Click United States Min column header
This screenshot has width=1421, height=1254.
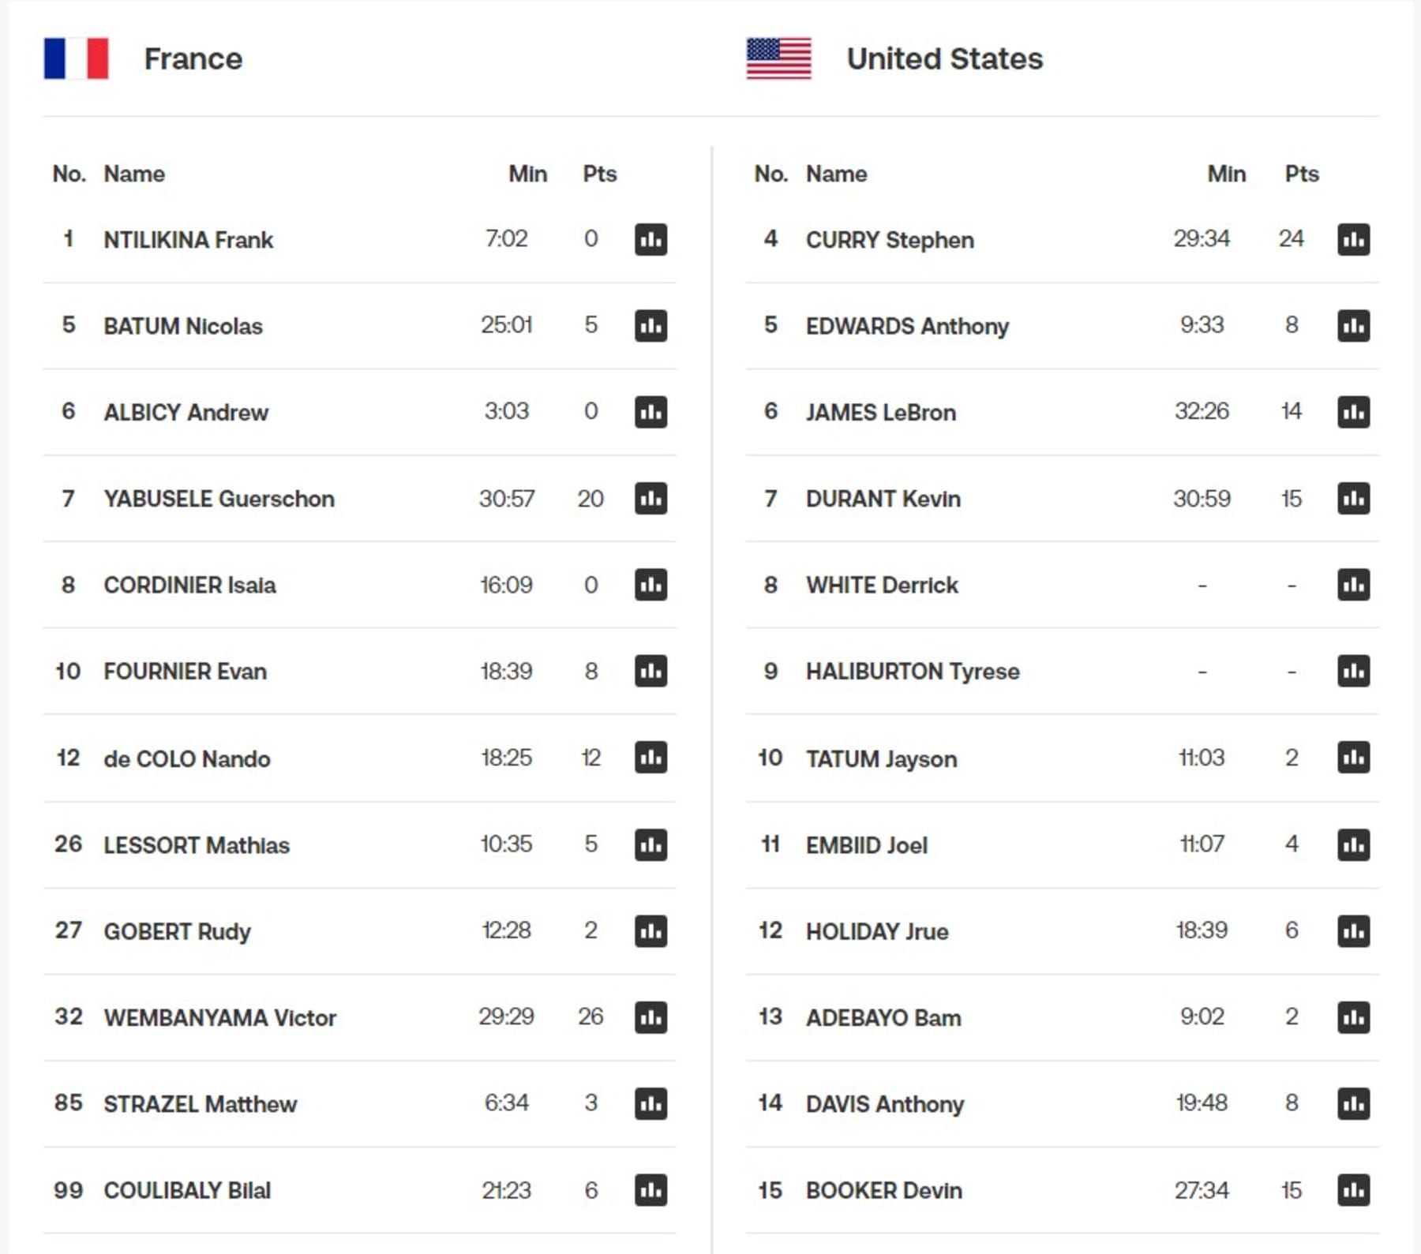(1226, 174)
